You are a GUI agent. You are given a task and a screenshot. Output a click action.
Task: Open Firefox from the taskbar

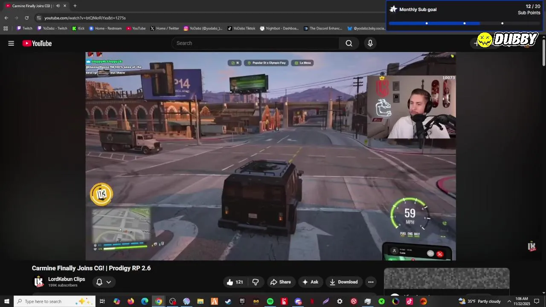pyautogui.click(x=131, y=301)
